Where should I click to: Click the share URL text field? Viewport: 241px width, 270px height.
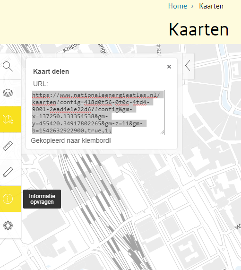tap(98, 113)
